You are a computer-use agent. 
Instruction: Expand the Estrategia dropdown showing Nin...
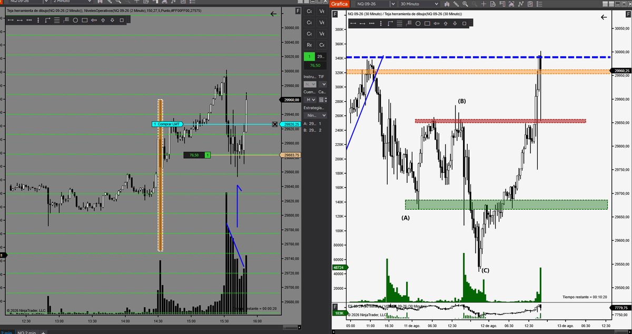point(315,115)
